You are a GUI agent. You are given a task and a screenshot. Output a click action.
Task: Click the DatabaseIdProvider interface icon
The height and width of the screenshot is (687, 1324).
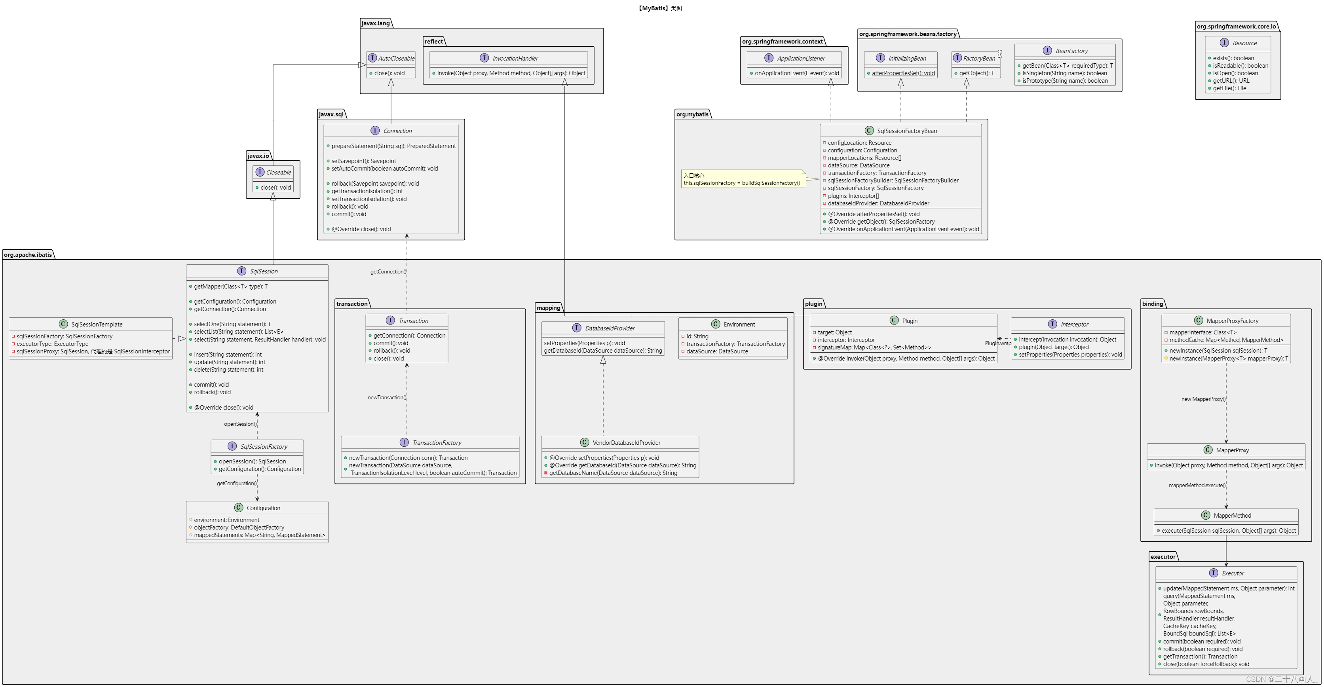pos(577,328)
